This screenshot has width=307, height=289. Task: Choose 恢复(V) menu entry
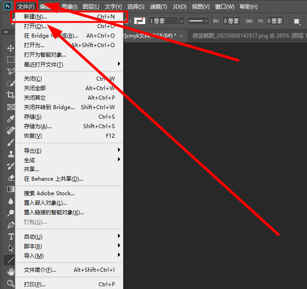click(x=69, y=135)
